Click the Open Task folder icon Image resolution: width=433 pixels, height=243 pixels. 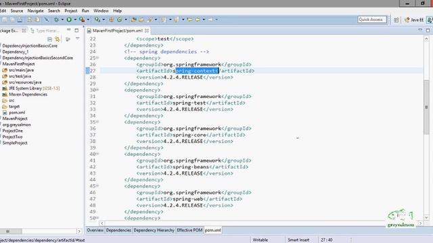pyautogui.click(x=141, y=20)
